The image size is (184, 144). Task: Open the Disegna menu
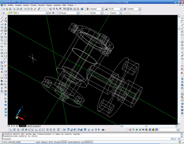tap(49, 5)
